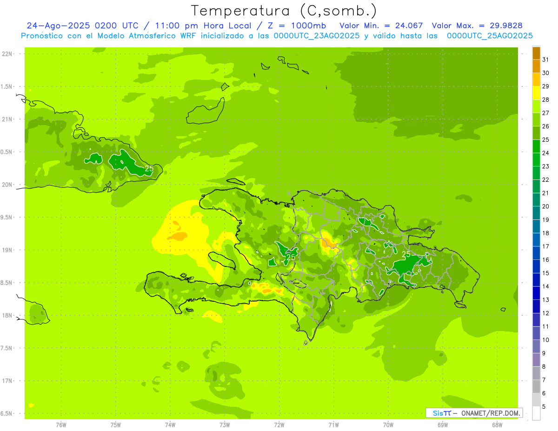Click the legend scale number "24"

coord(546,153)
